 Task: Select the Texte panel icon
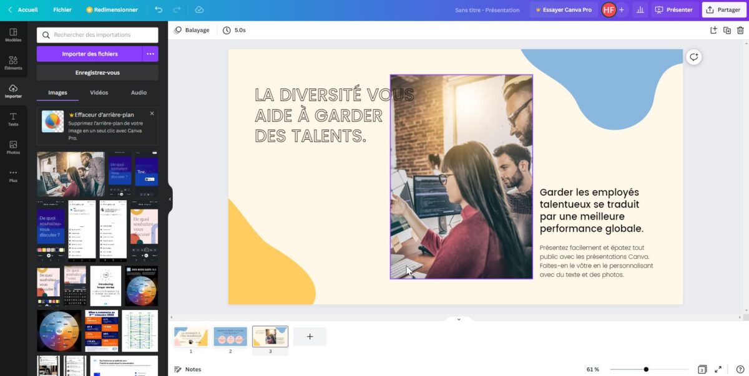(13, 118)
